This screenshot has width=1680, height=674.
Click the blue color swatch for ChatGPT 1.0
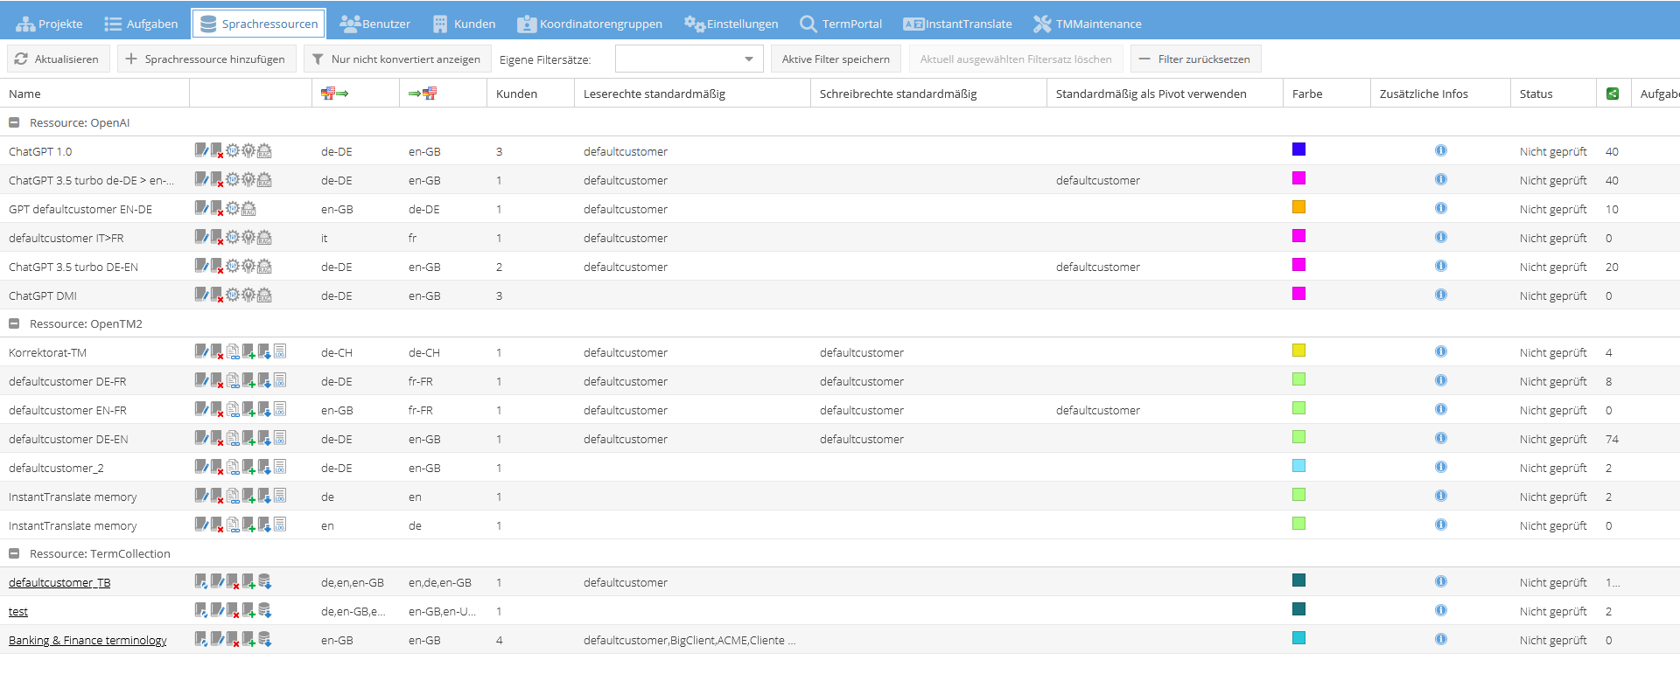point(1298,149)
